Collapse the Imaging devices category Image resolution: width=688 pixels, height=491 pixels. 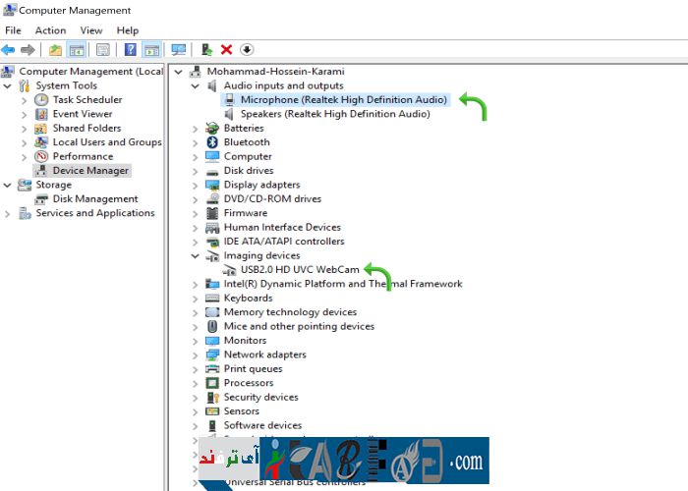(195, 255)
